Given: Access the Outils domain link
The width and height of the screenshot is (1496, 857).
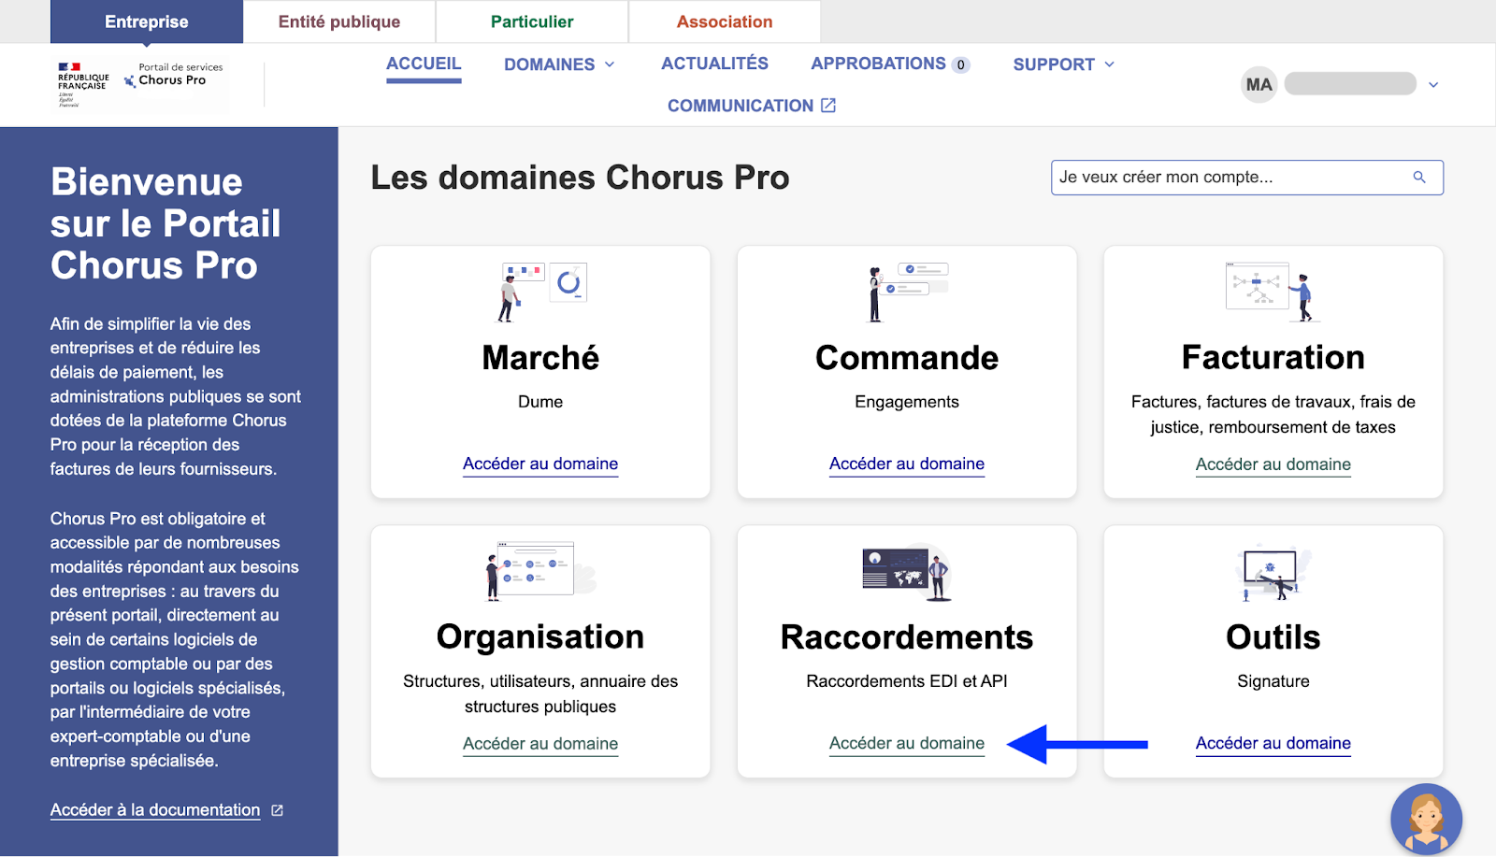Looking at the screenshot, I should click(x=1273, y=743).
